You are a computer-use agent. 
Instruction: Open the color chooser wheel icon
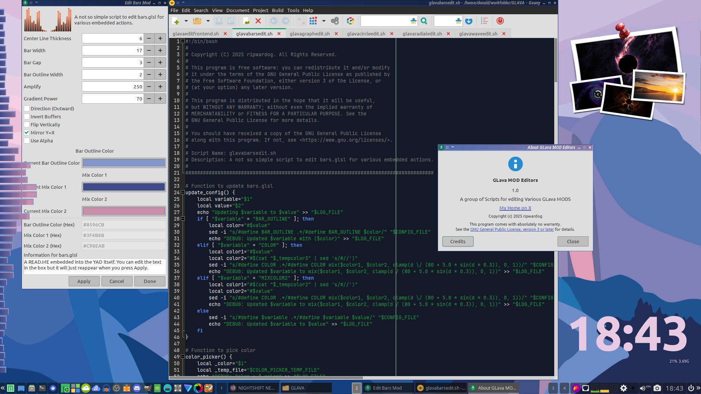[x=350, y=21]
